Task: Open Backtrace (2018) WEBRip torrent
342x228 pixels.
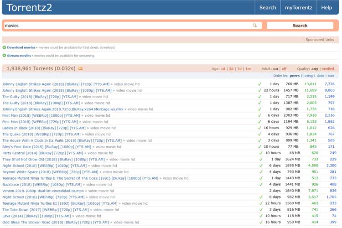Action: [42, 185]
